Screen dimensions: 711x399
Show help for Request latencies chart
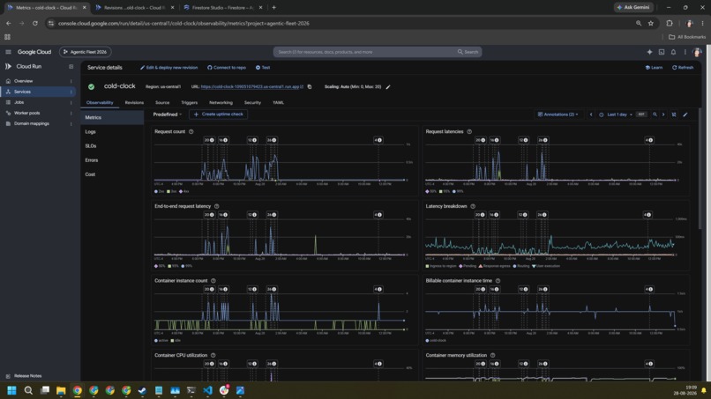tap(469, 132)
